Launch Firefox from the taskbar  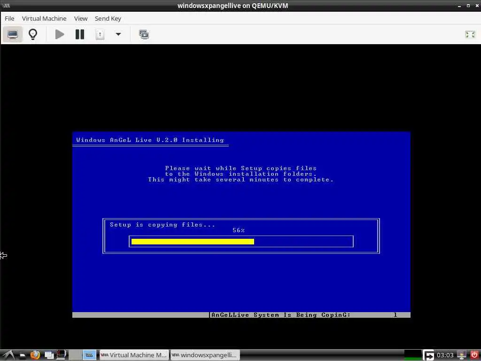point(35,355)
